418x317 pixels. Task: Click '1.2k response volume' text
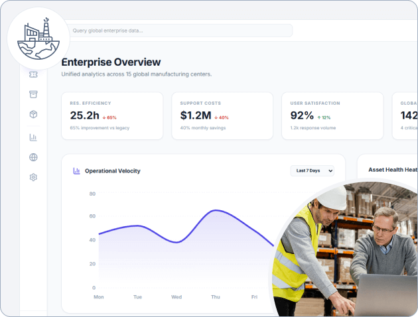(x=313, y=128)
